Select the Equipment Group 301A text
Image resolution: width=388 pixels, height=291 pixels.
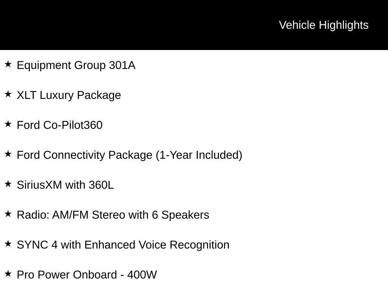click(x=76, y=66)
